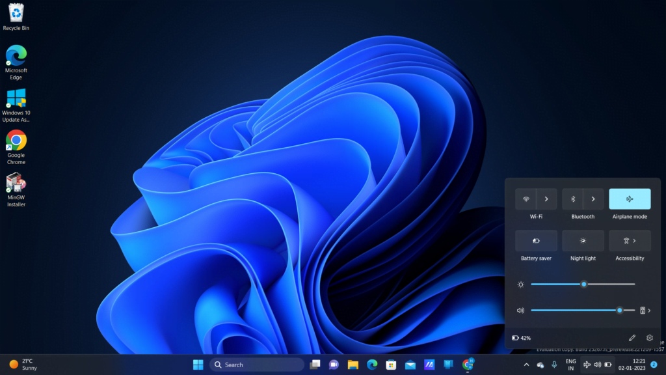Toggle Wi-Fi on in quick settings
Screen dimensions: 666x375
[526, 199]
